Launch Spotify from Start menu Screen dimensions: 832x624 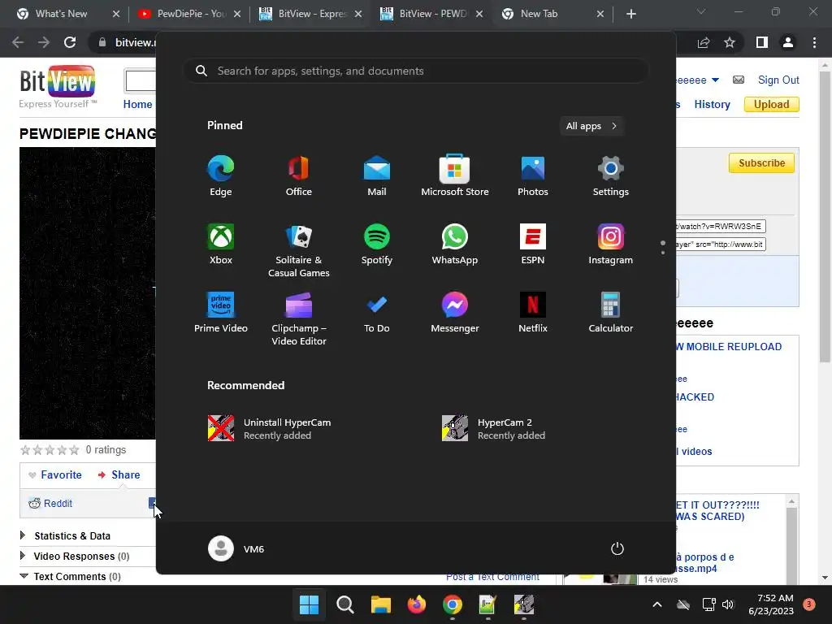tap(377, 244)
